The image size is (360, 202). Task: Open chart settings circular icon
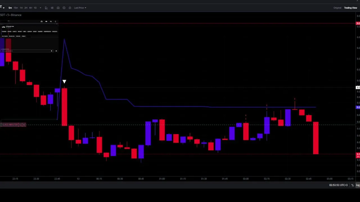point(70,8)
